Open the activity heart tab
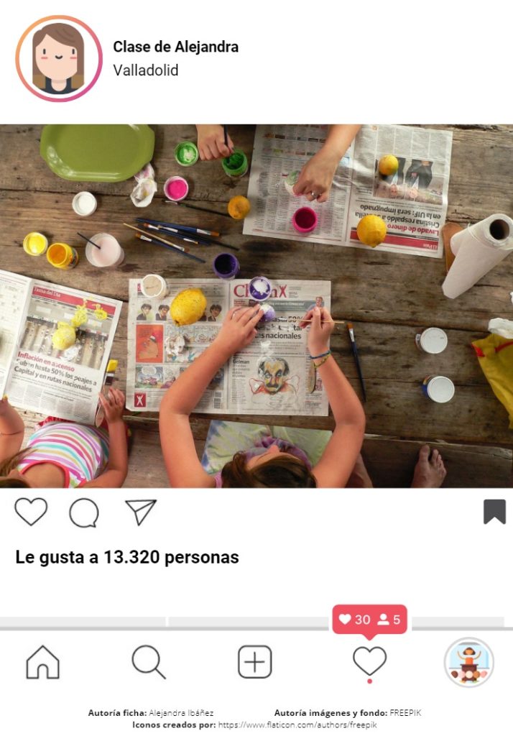Screen dimensions: 513x736 tap(369, 661)
